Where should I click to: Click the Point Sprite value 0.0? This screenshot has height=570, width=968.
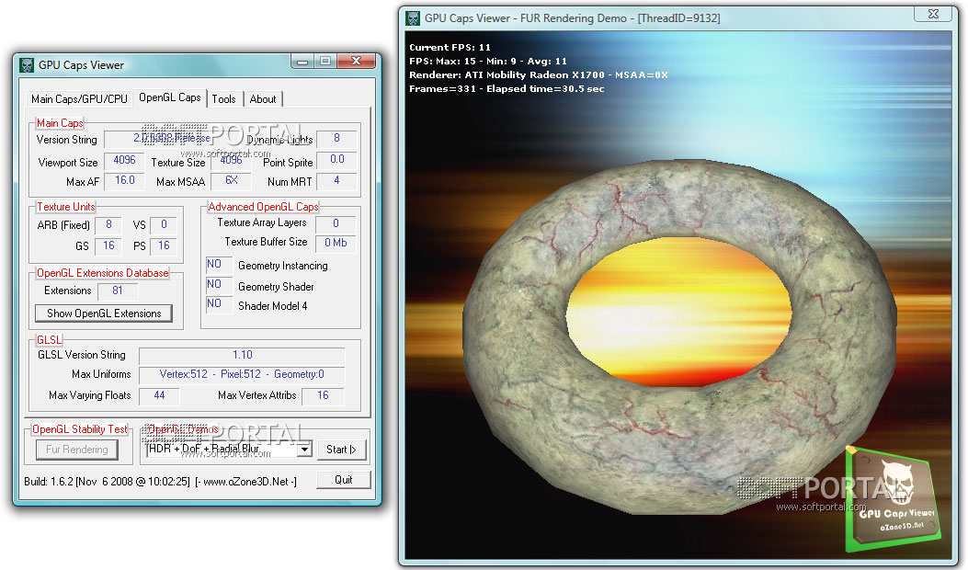[336, 159]
